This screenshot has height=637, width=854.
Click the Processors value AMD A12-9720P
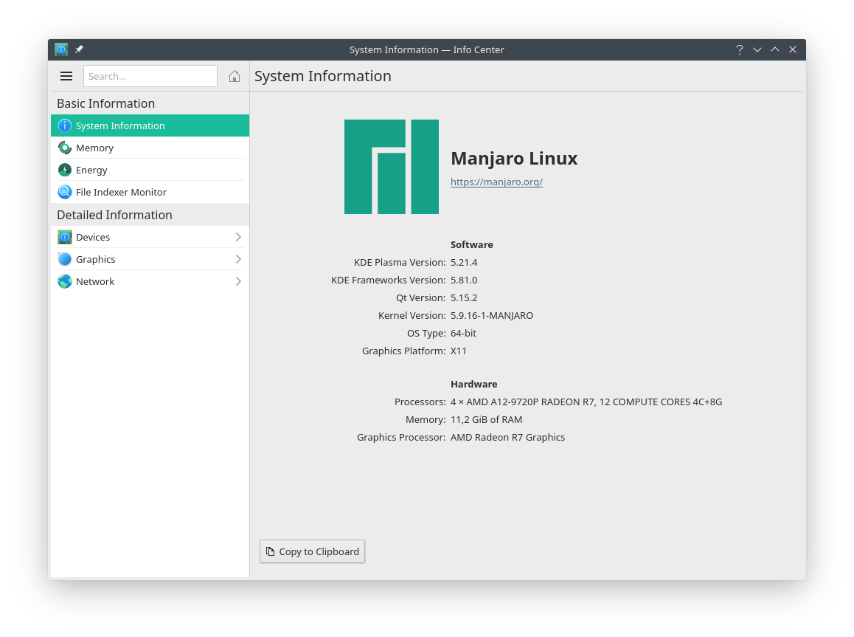[x=586, y=402]
